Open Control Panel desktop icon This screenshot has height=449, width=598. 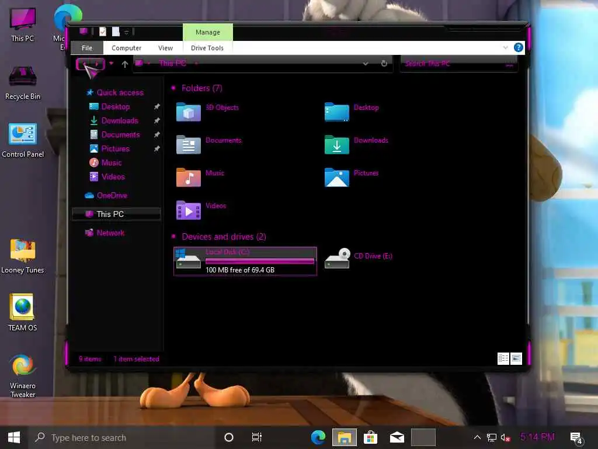pos(23,140)
